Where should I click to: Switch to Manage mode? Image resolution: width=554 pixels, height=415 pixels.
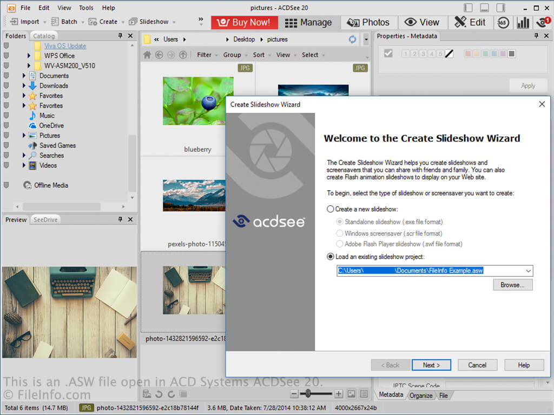[308, 23]
